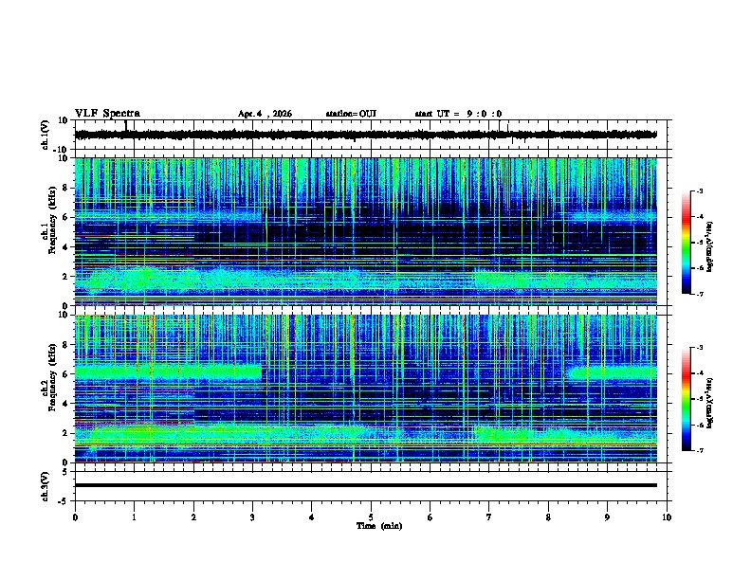This screenshot has width=751, height=580.
Task: Click the "10" tick on ch.1(V) axis
Action: pyautogui.click(x=64, y=120)
